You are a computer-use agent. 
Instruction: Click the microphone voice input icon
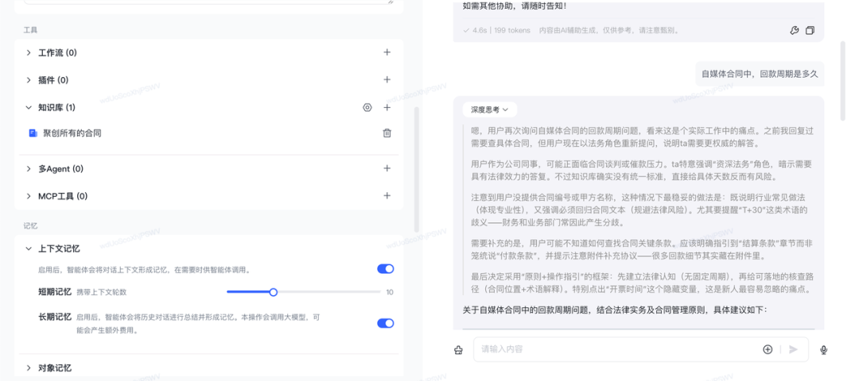coord(824,349)
